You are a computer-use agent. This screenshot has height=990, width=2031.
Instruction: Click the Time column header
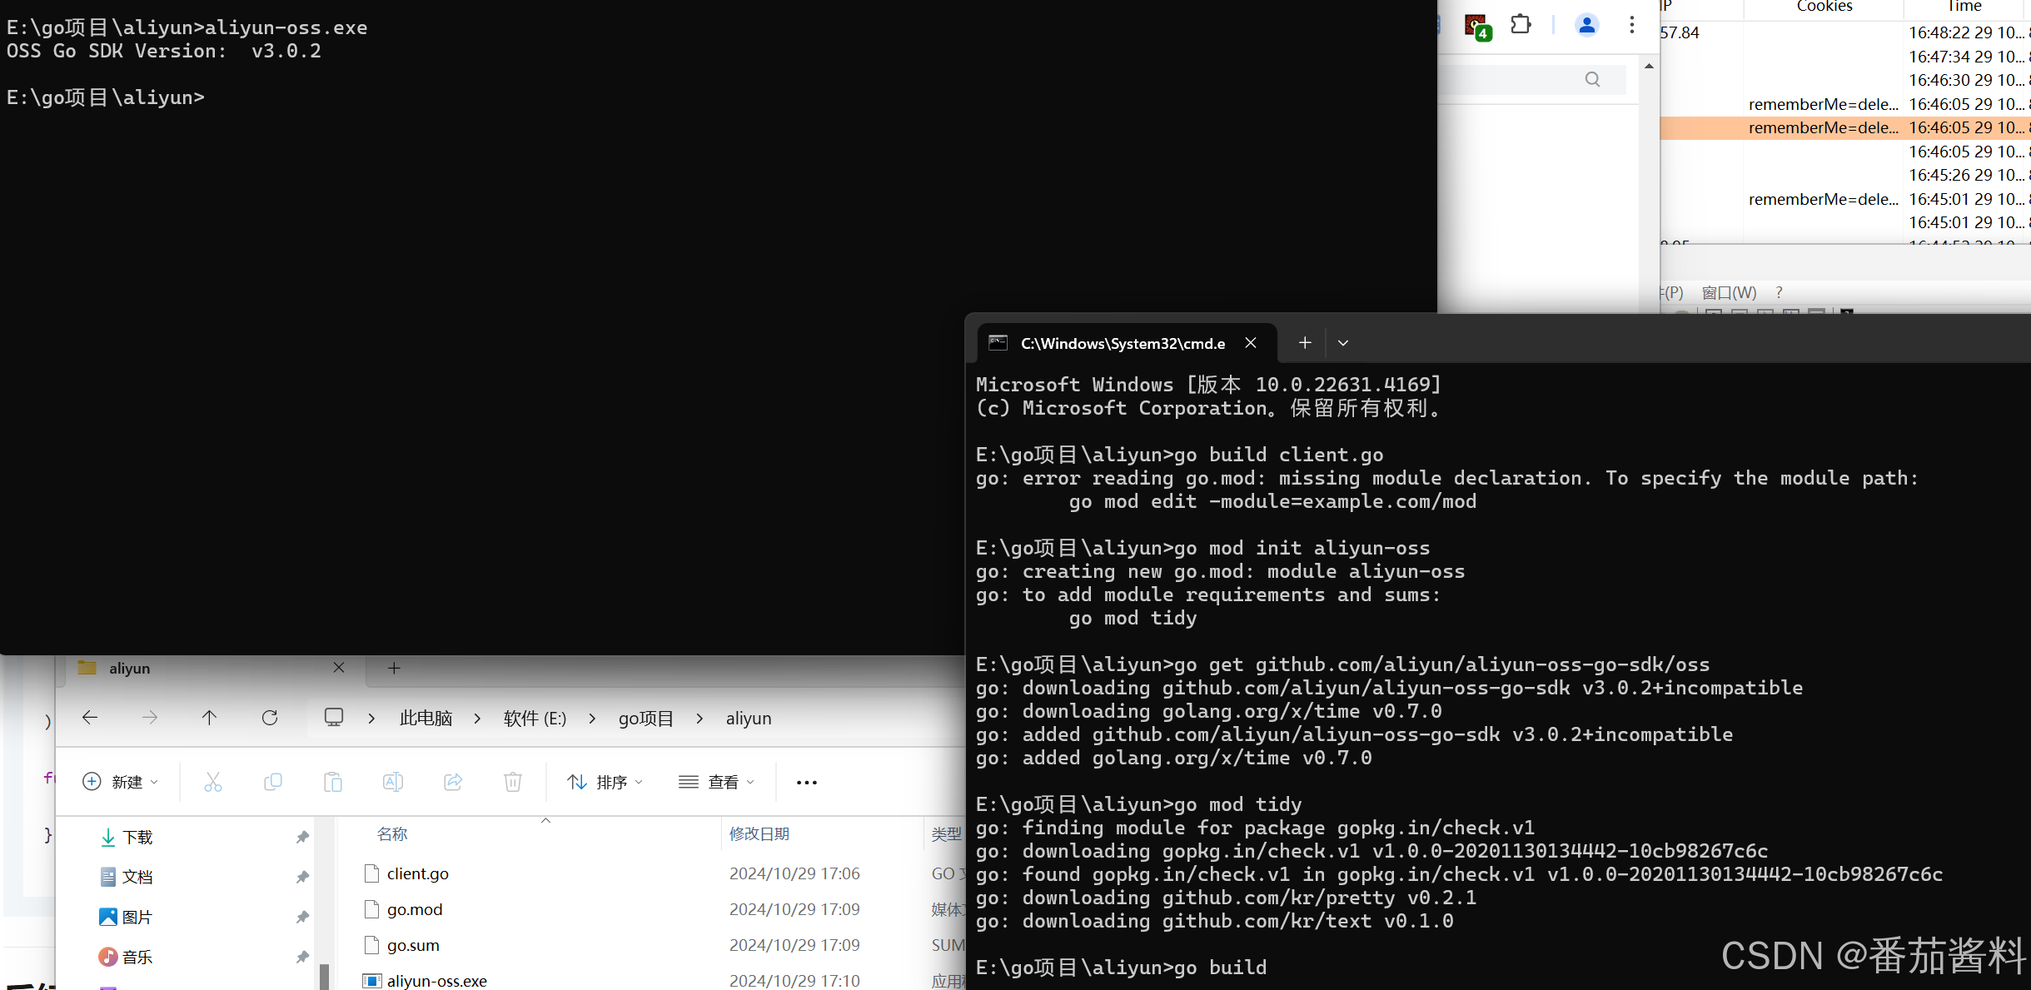(1964, 7)
